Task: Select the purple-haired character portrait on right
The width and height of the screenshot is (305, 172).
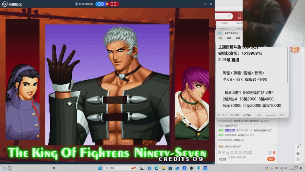Action: pos(192,79)
